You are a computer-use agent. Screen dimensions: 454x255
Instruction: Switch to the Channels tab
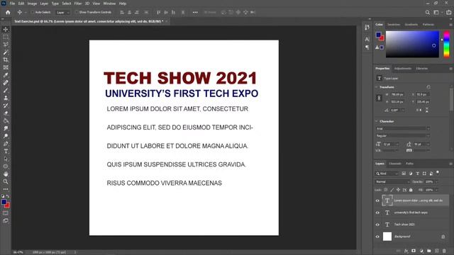[x=395, y=164]
